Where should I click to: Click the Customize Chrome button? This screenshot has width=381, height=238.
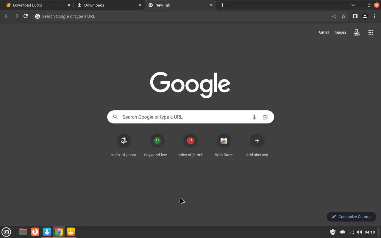pyautogui.click(x=352, y=217)
